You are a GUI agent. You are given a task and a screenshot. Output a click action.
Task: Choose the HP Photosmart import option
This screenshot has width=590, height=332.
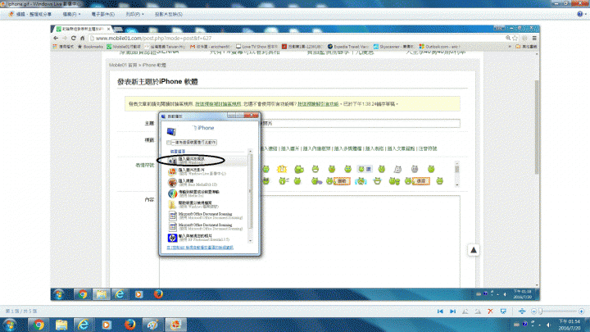pos(206,238)
